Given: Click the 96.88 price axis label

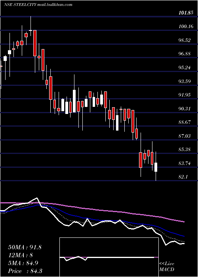Looking at the screenshot, I should [185, 54].
